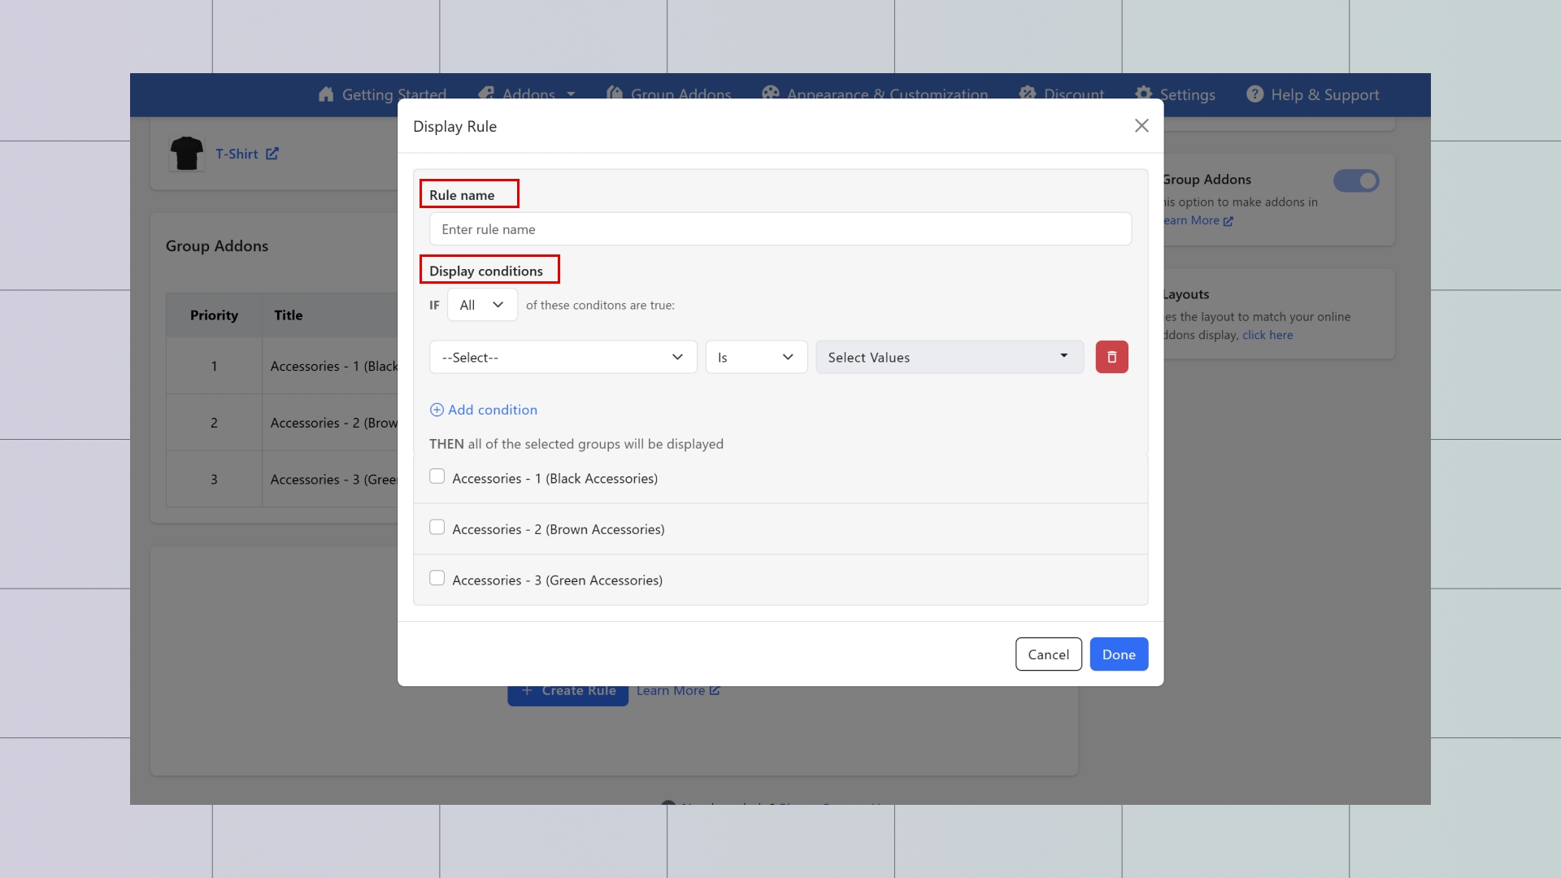Check Accessories - 2 (Brown Accessories) checkbox

[x=437, y=528]
